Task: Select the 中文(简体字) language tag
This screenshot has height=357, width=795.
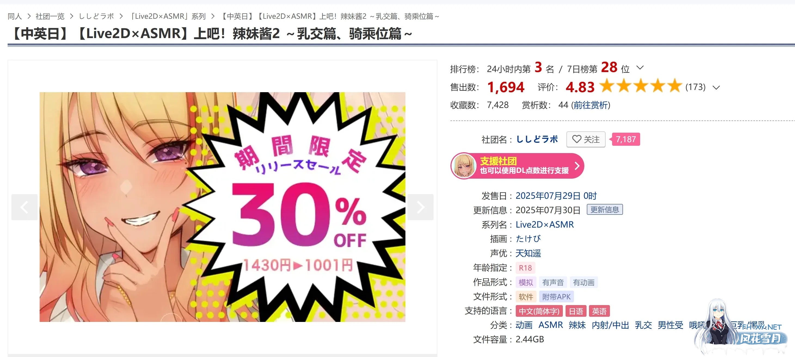Action: tap(539, 311)
